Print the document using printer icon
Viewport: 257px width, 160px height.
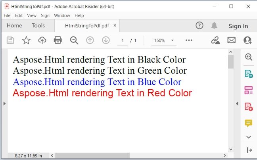(58, 40)
